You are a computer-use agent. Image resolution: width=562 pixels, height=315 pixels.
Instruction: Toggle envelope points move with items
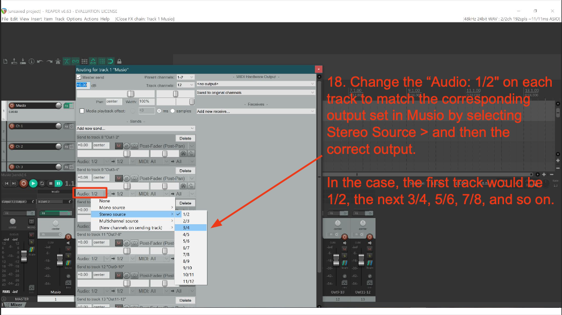pos(93,61)
